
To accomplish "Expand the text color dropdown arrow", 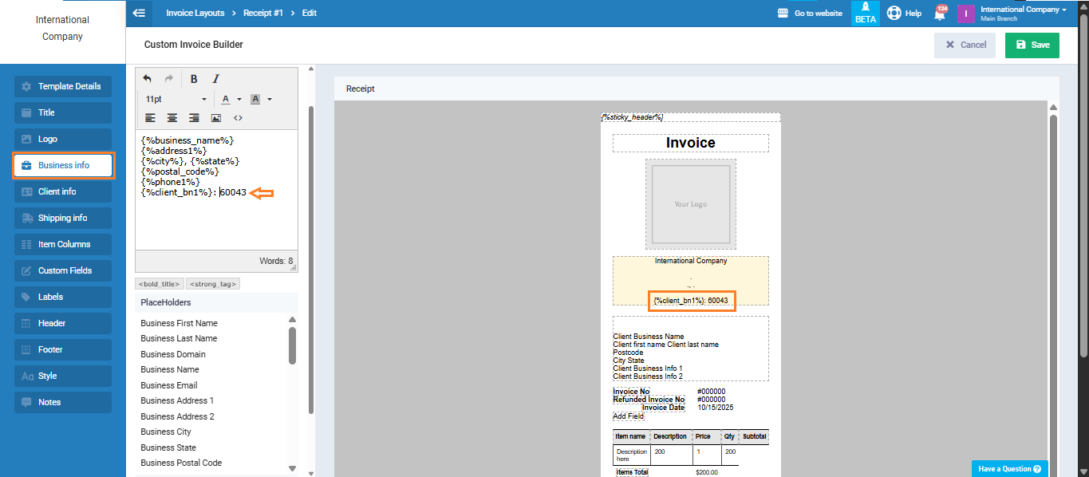I will (x=239, y=100).
